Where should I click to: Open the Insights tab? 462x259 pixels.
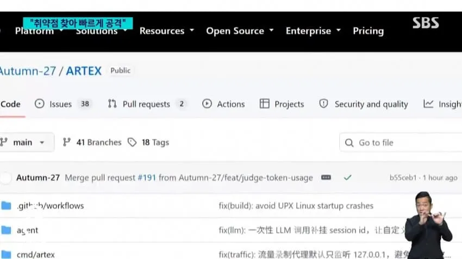[x=442, y=104]
